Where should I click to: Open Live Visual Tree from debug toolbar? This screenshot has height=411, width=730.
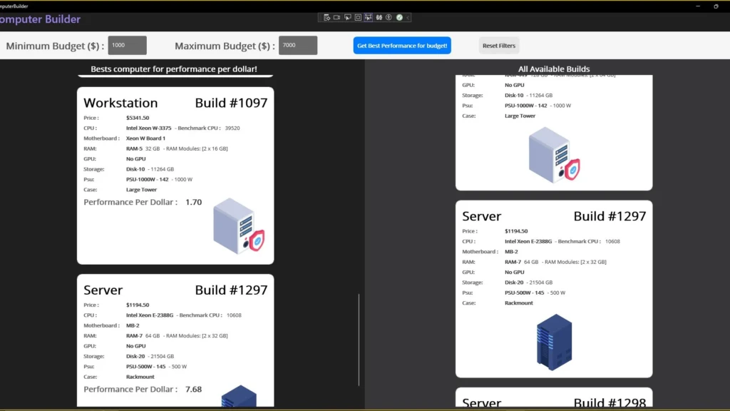327,17
